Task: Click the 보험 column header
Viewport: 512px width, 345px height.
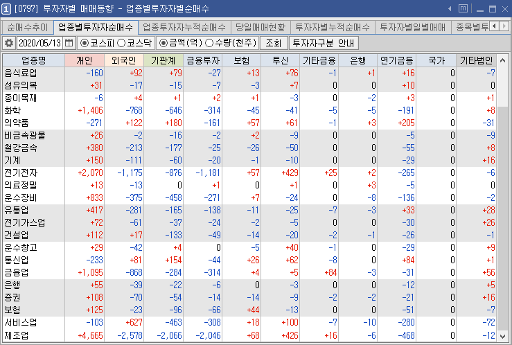Action: (x=241, y=61)
